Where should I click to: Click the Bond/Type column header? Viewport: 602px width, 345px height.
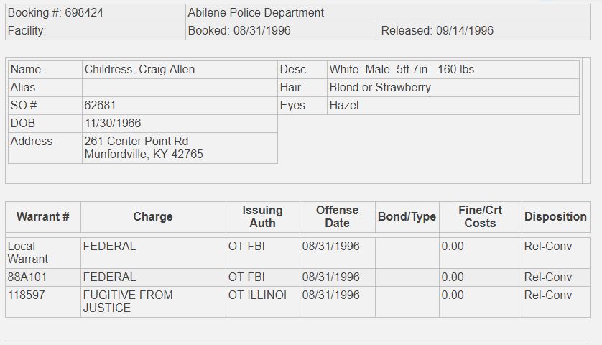pyautogui.click(x=407, y=216)
